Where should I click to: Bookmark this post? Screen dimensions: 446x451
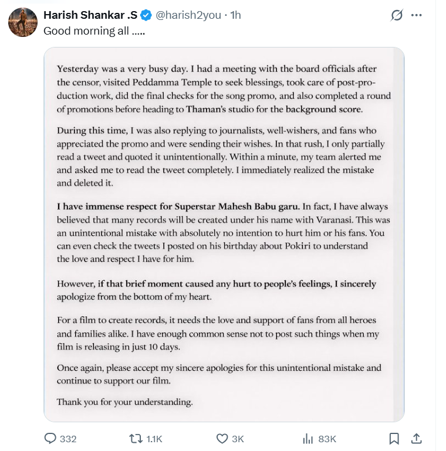click(x=394, y=439)
